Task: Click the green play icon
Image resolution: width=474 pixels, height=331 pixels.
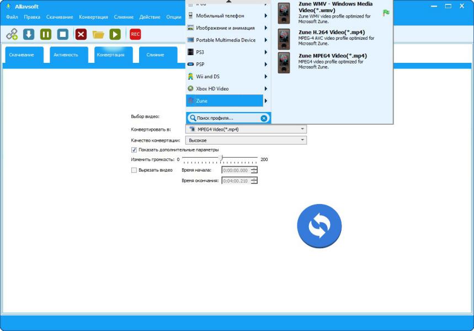Action: (x=115, y=34)
